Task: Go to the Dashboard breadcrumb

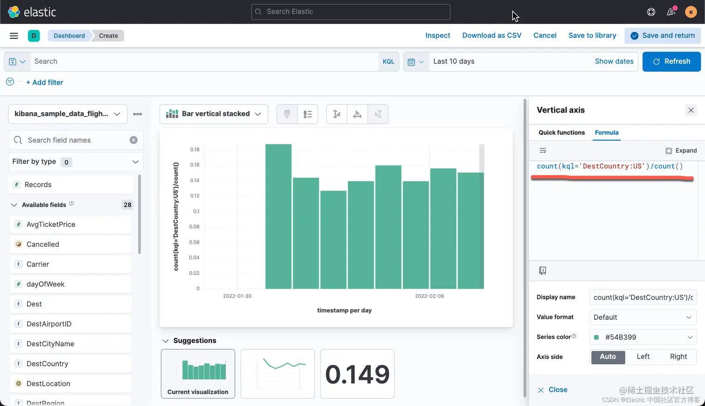Action: [69, 36]
